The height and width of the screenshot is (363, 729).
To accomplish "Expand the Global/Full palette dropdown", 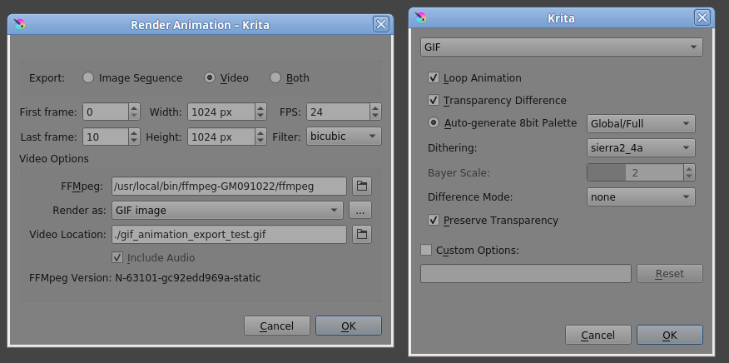I will point(640,124).
